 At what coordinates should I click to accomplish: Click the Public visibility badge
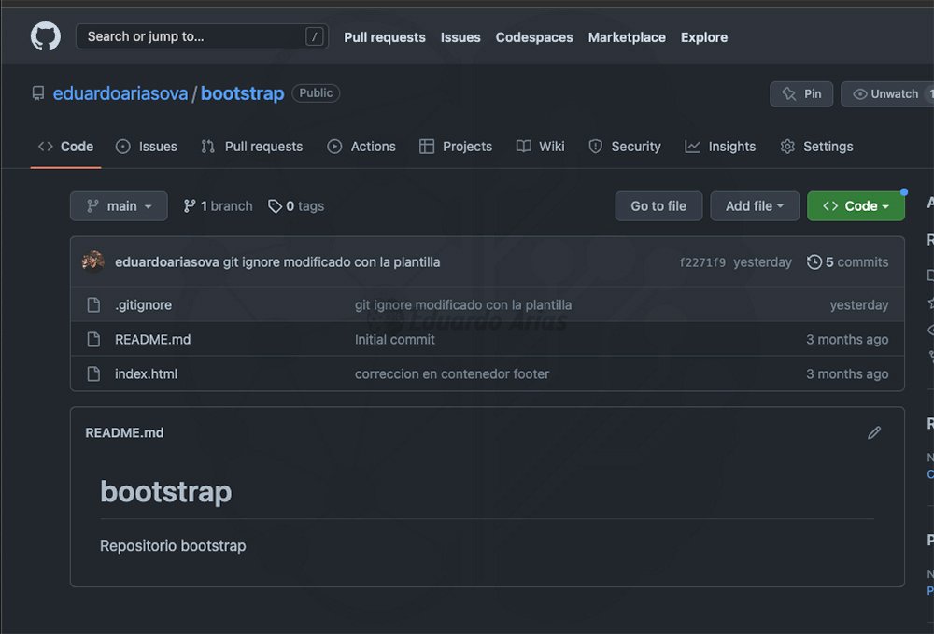[x=316, y=92]
